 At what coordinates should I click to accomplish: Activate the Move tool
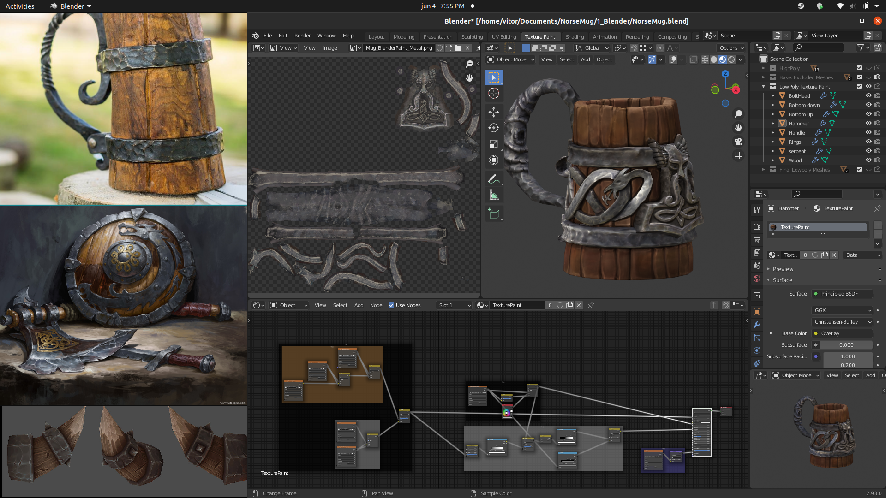(493, 111)
